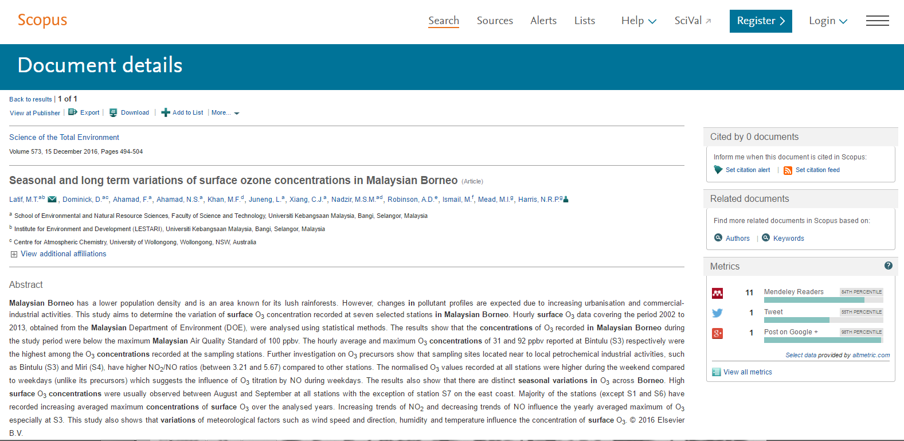Click Back to results link
Viewport: 904px width, 441px height.
pos(30,99)
